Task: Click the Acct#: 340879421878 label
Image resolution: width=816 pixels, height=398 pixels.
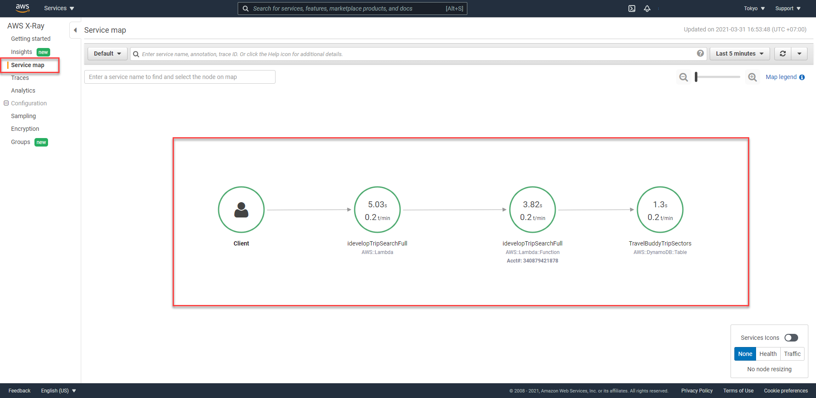Action: [532, 261]
